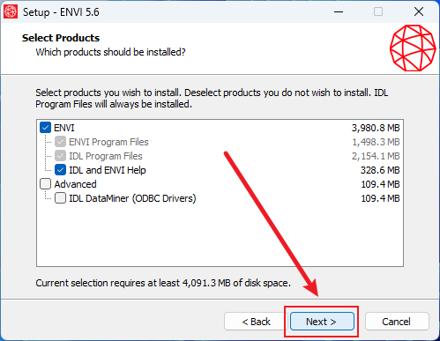The image size is (440, 341).
Task: Click the 1,498.3 MB size value
Action: pyautogui.click(x=376, y=142)
